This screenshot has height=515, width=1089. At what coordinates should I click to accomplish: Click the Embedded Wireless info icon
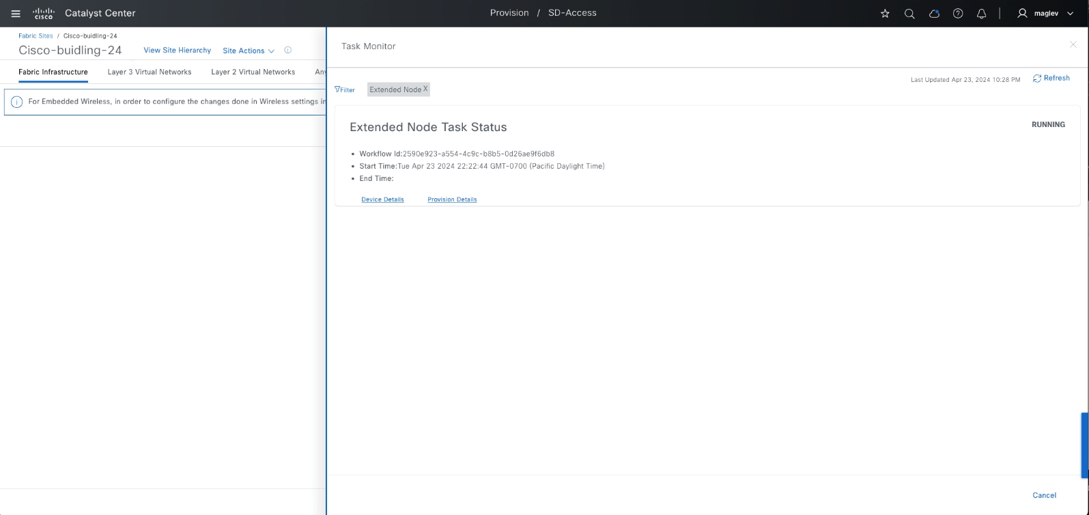[x=17, y=102]
